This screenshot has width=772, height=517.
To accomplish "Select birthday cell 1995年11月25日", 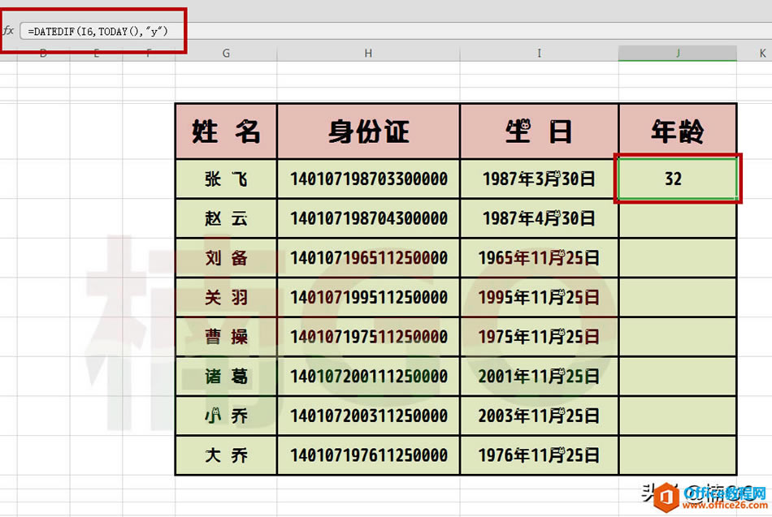I will tap(539, 298).
